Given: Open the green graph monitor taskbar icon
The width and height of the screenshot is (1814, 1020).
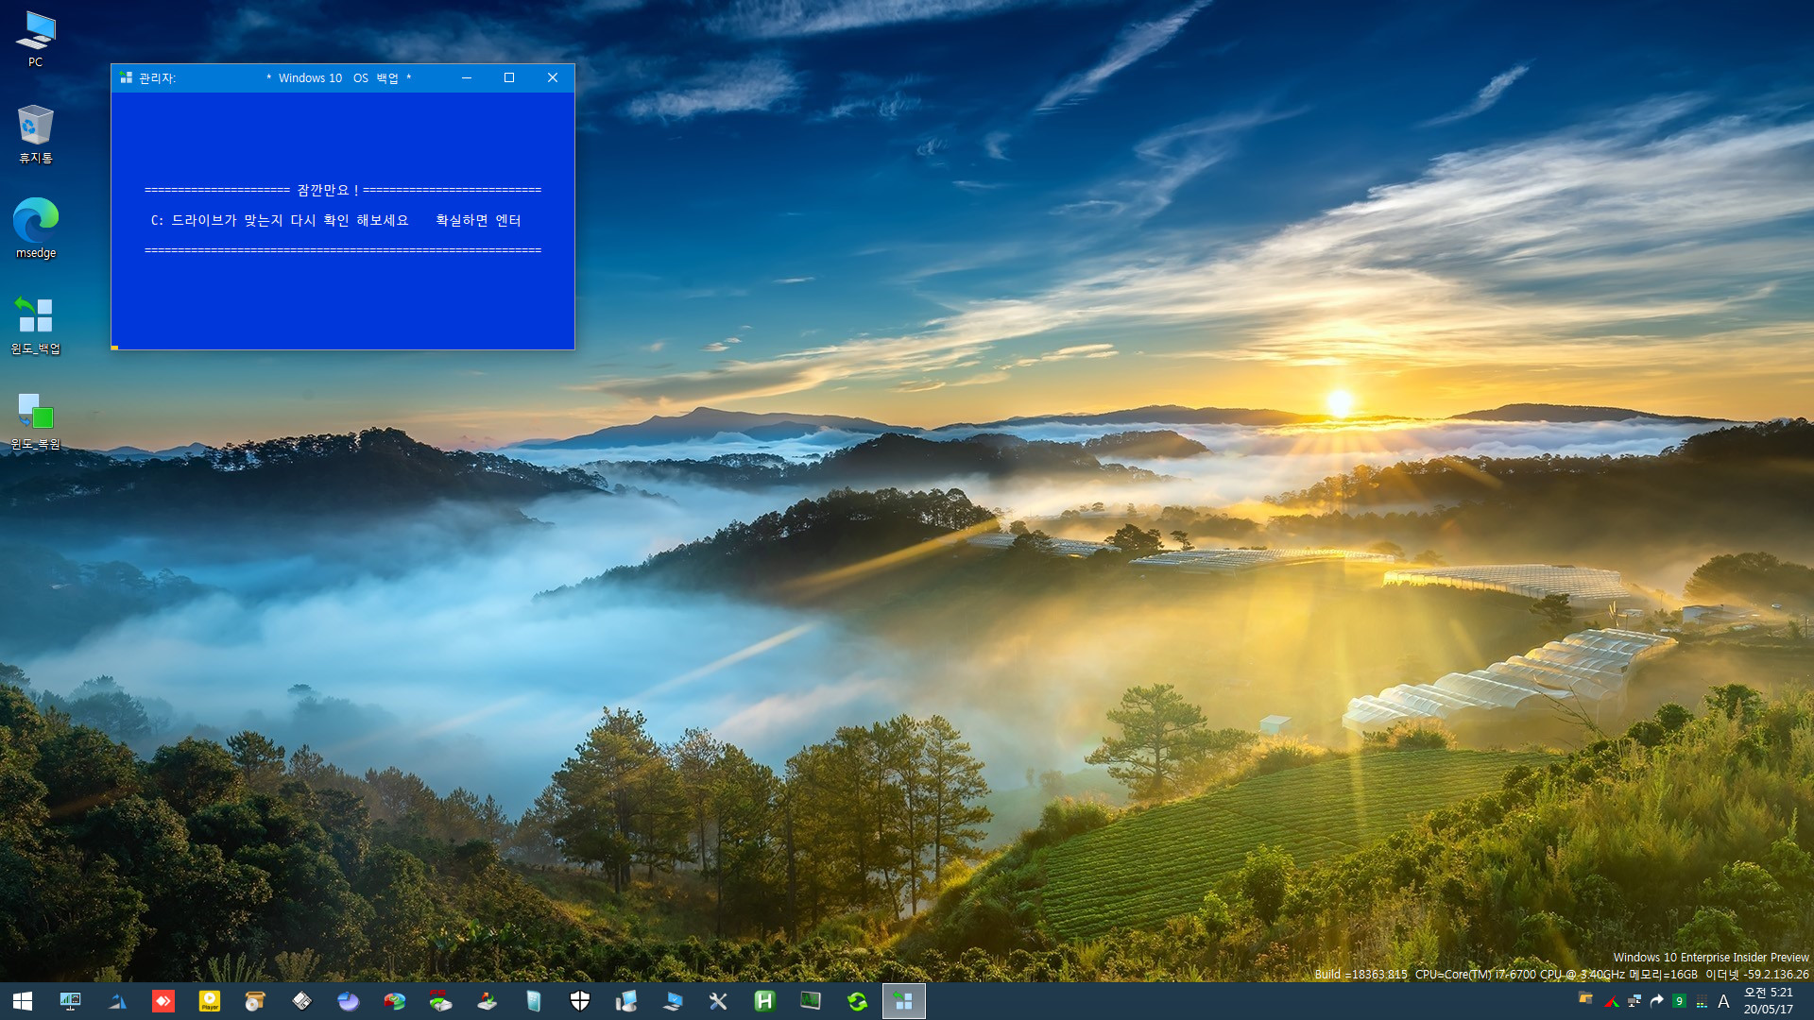Looking at the screenshot, I should coord(811,1001).
